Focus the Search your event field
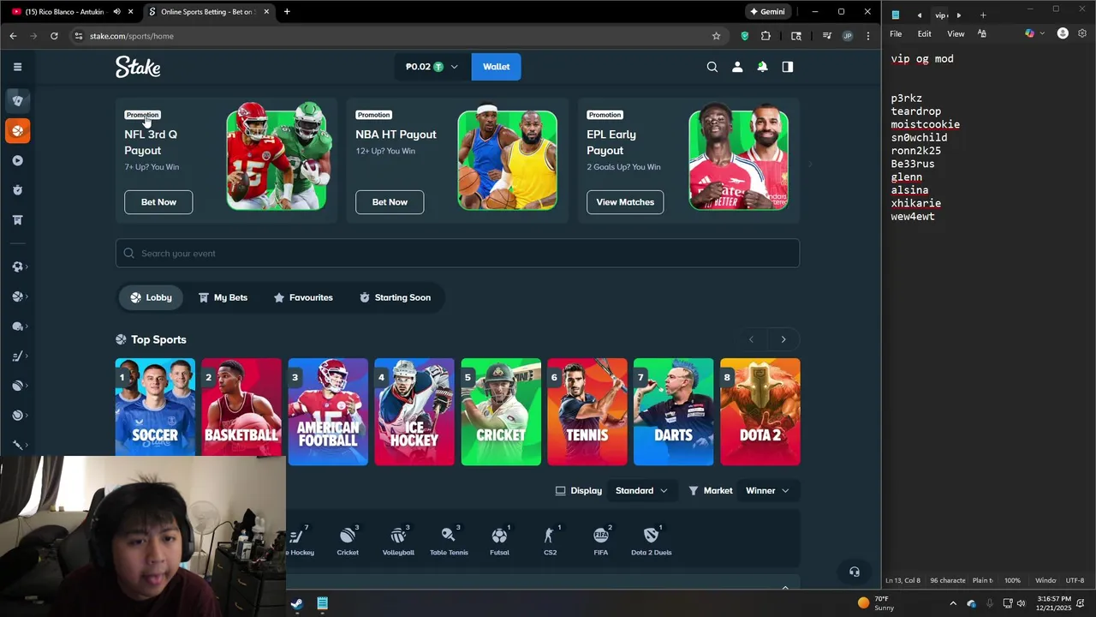Viewport: 1096px width, 617px height. (x=457, y=254)
